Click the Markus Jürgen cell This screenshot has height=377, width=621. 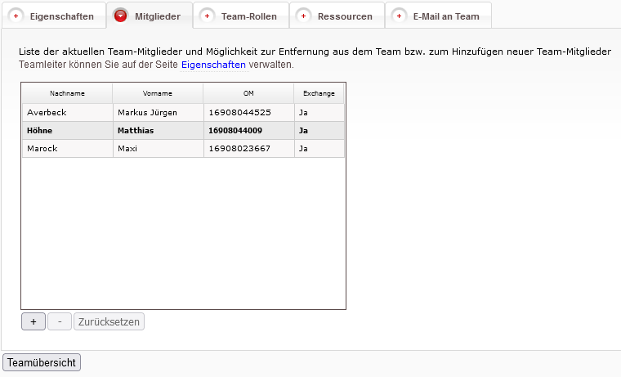[159, 113]
